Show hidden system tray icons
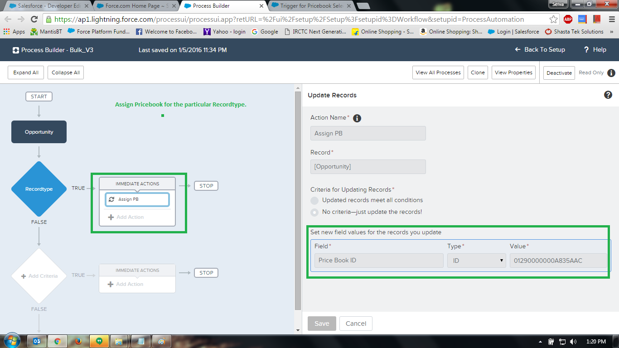619x348 pixels. (540, 342)
